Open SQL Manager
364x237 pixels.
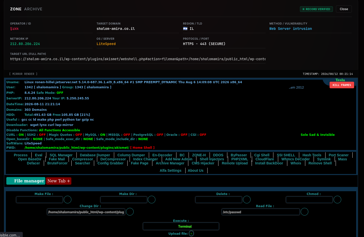coord(61,155)
